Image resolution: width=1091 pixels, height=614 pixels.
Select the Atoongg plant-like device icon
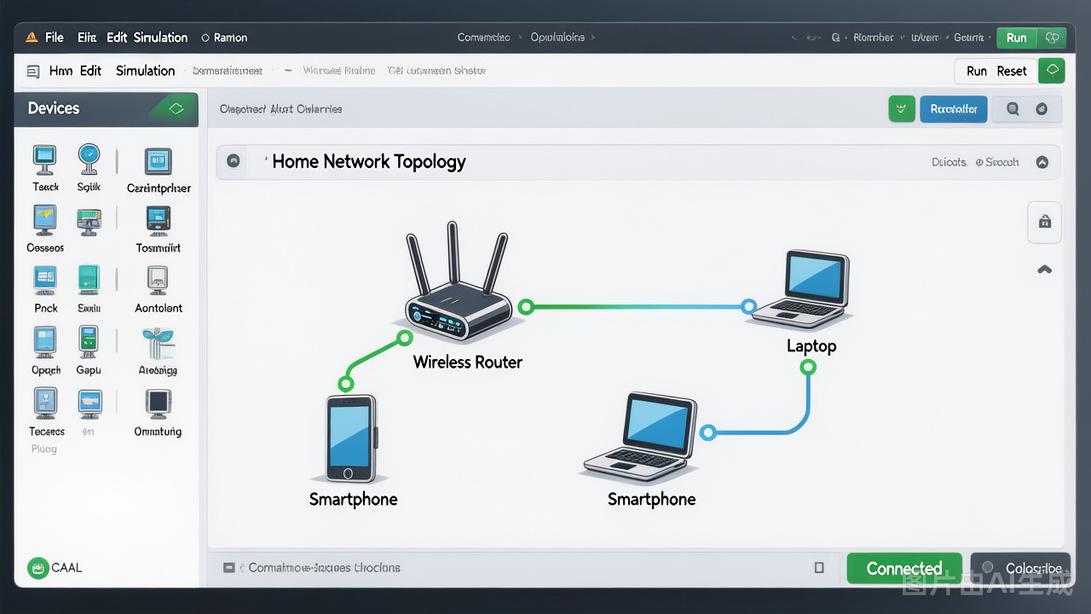click(159, 344)
